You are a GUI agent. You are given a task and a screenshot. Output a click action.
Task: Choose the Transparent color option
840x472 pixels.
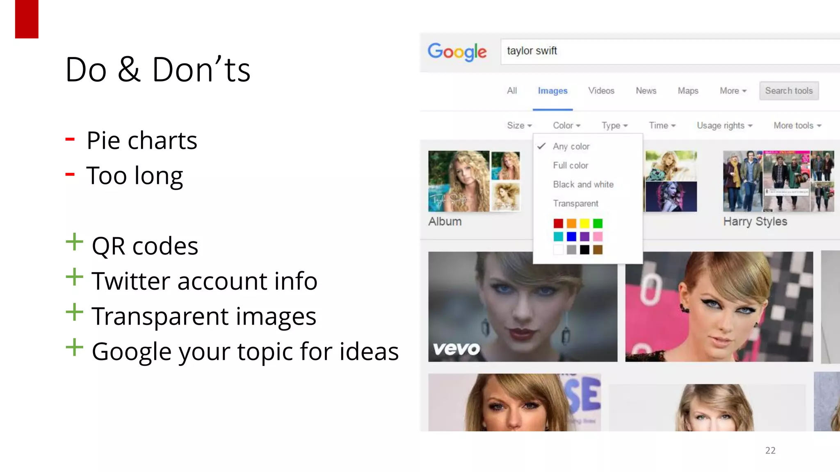click(x=575, y=204)
